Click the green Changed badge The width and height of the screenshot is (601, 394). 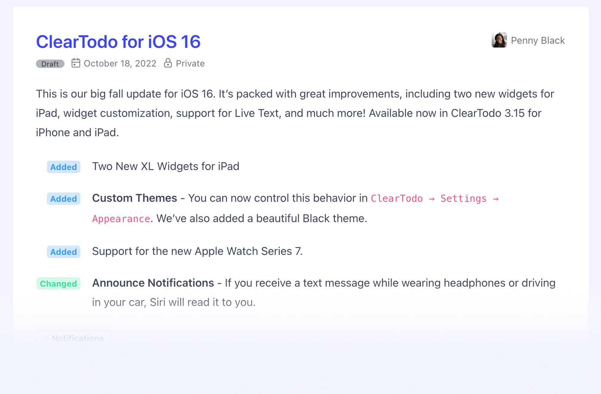click(x=59, y=284)
